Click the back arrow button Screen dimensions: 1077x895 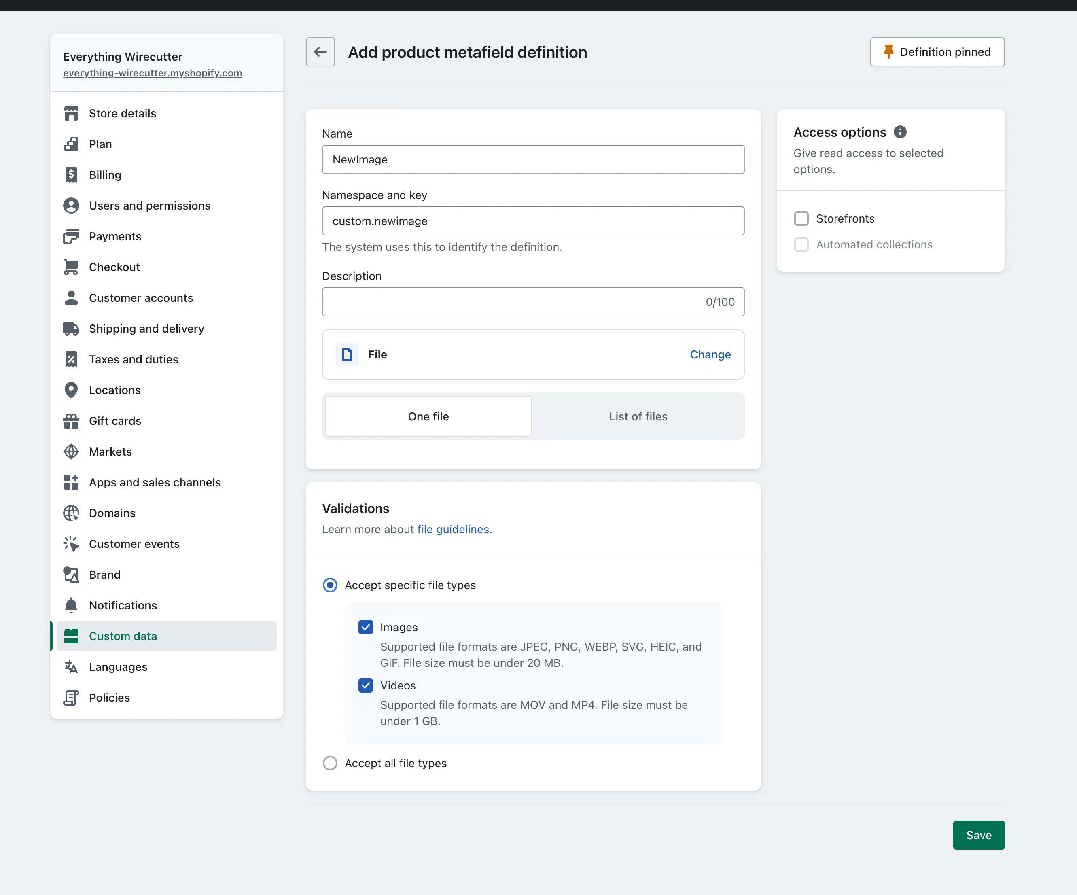(320, 52)
